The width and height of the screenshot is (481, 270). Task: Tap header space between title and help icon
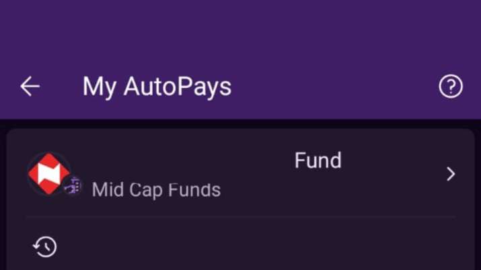tap(336, 87)
